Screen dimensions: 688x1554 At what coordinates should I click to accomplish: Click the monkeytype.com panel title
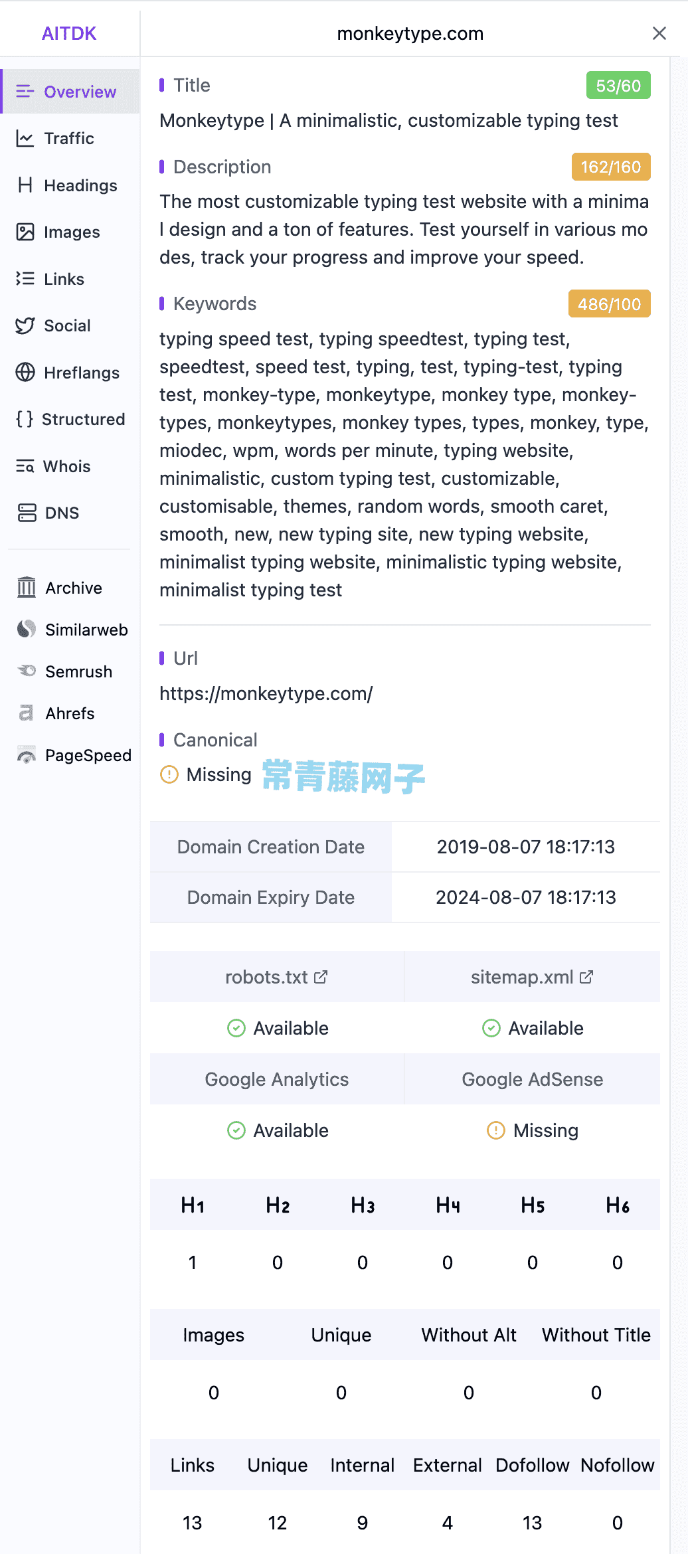(410, 33)
